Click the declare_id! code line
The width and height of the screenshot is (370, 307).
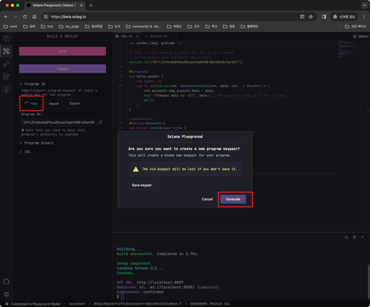186,62
